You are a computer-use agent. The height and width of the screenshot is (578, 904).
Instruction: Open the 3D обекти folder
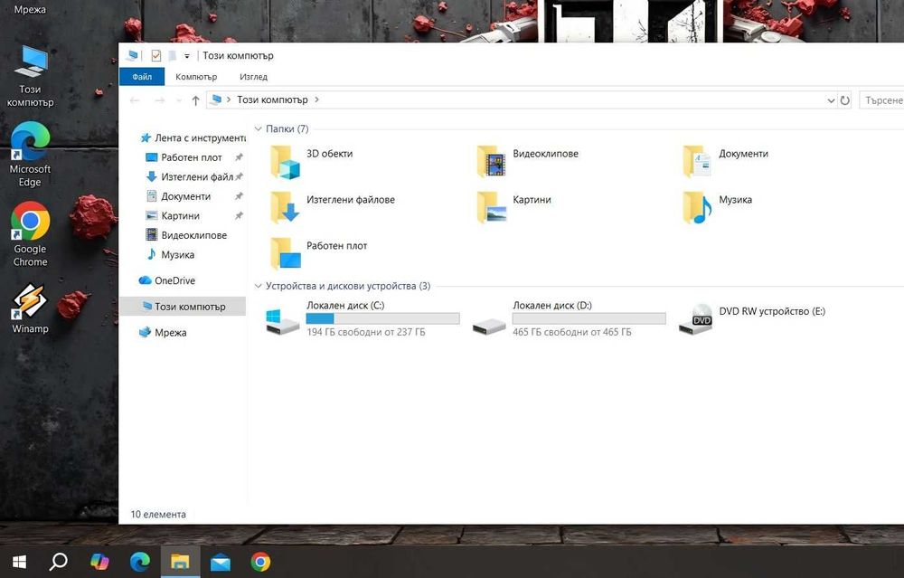[x=311, y=162]
